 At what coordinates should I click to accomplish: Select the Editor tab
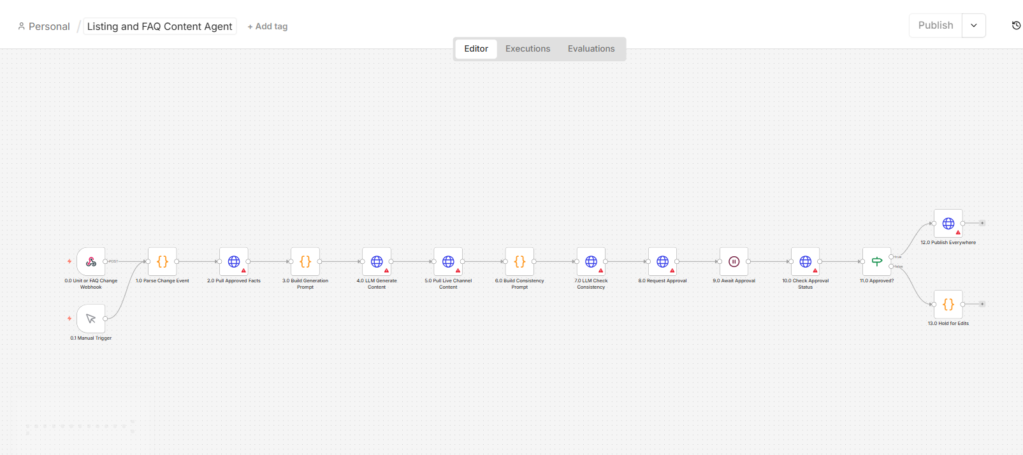click(476, 48)
